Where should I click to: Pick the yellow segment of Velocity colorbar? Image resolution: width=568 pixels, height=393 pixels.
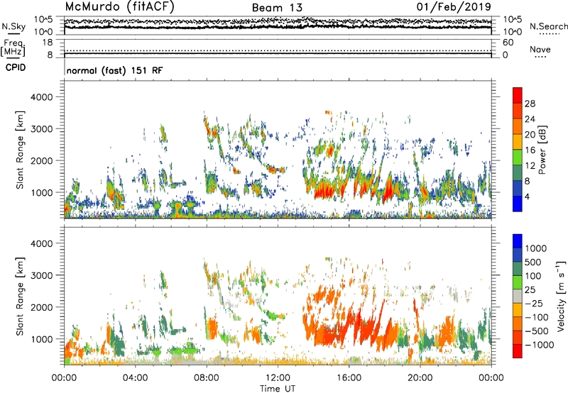pyautogui.click(x=518, y=310)
